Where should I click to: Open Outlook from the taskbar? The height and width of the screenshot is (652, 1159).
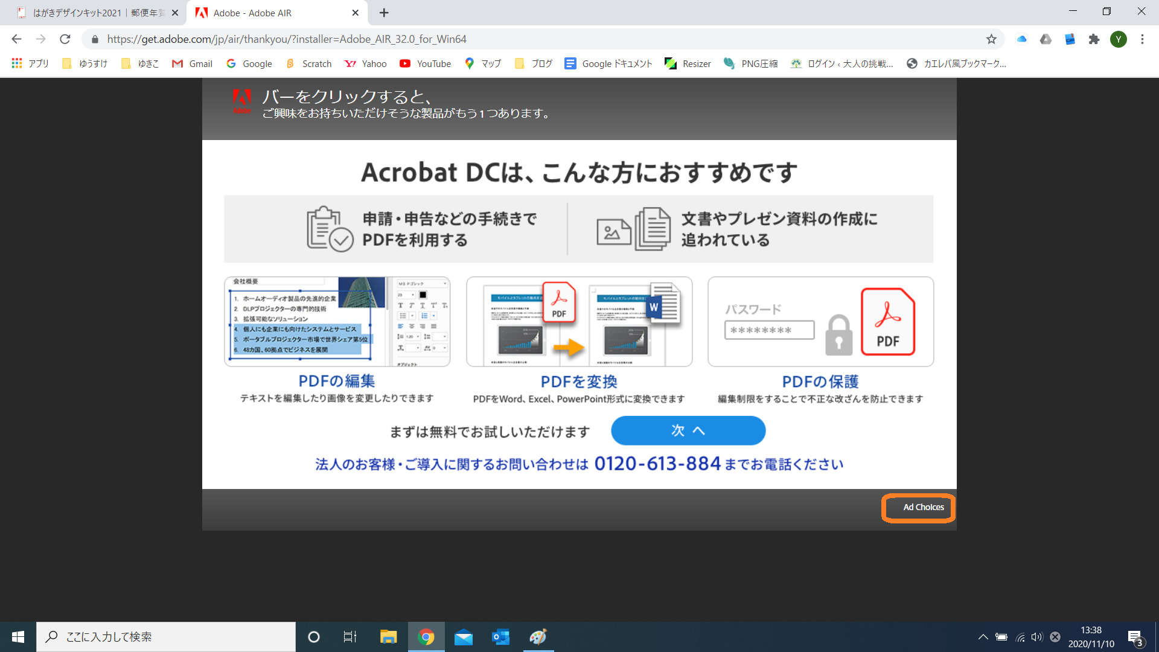point(500,637)
